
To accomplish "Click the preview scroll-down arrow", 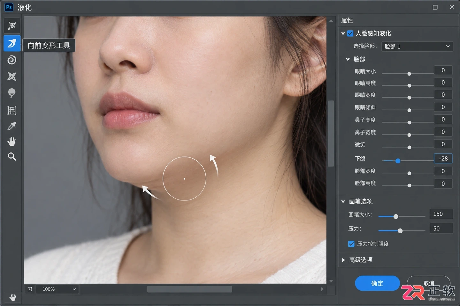I will tap(331, 281).
